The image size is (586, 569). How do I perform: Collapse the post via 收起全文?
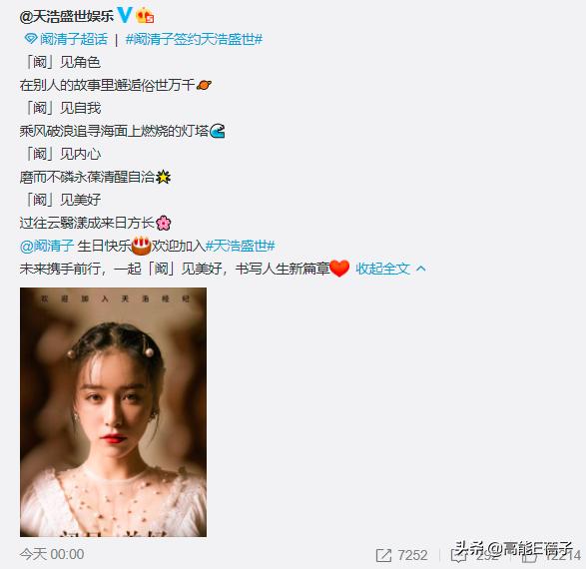click(382, 269)
